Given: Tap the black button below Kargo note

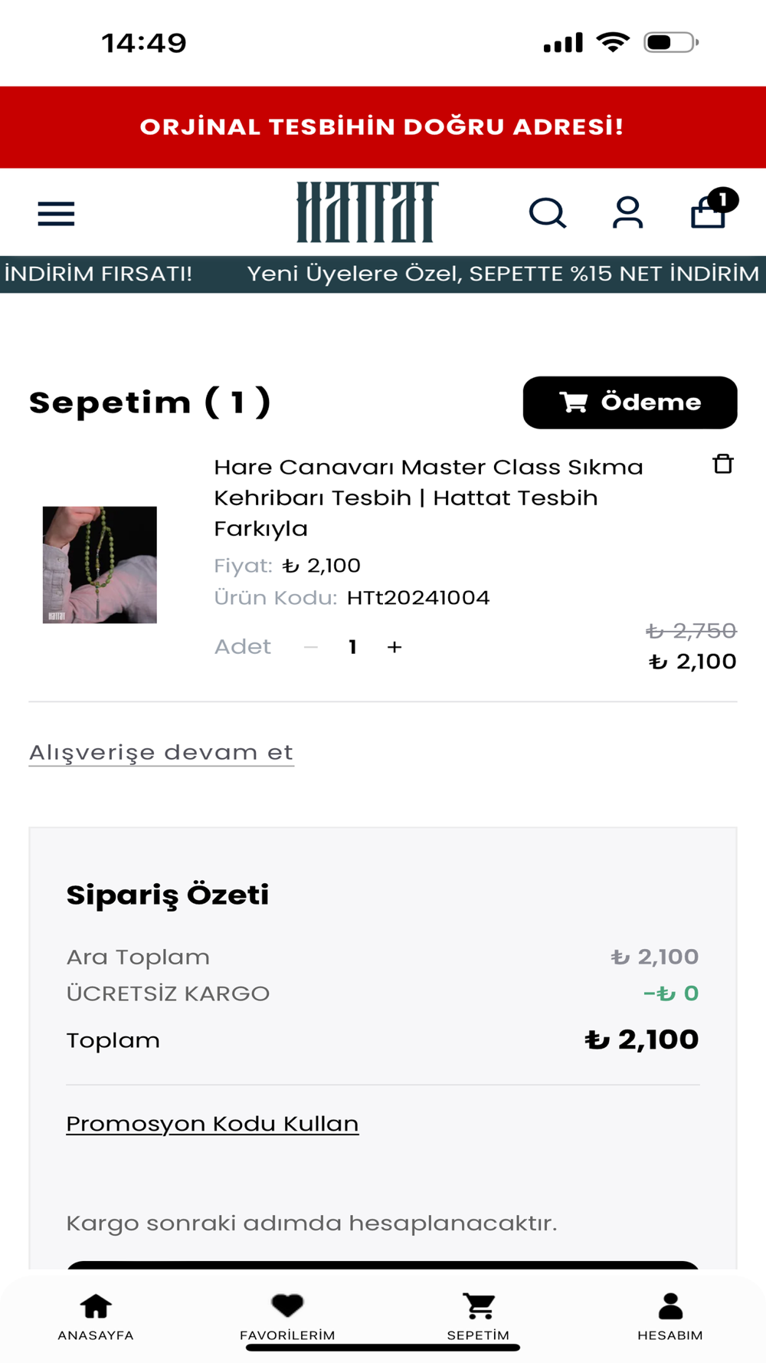Looking at the screenshot, I should [383, 1265].
